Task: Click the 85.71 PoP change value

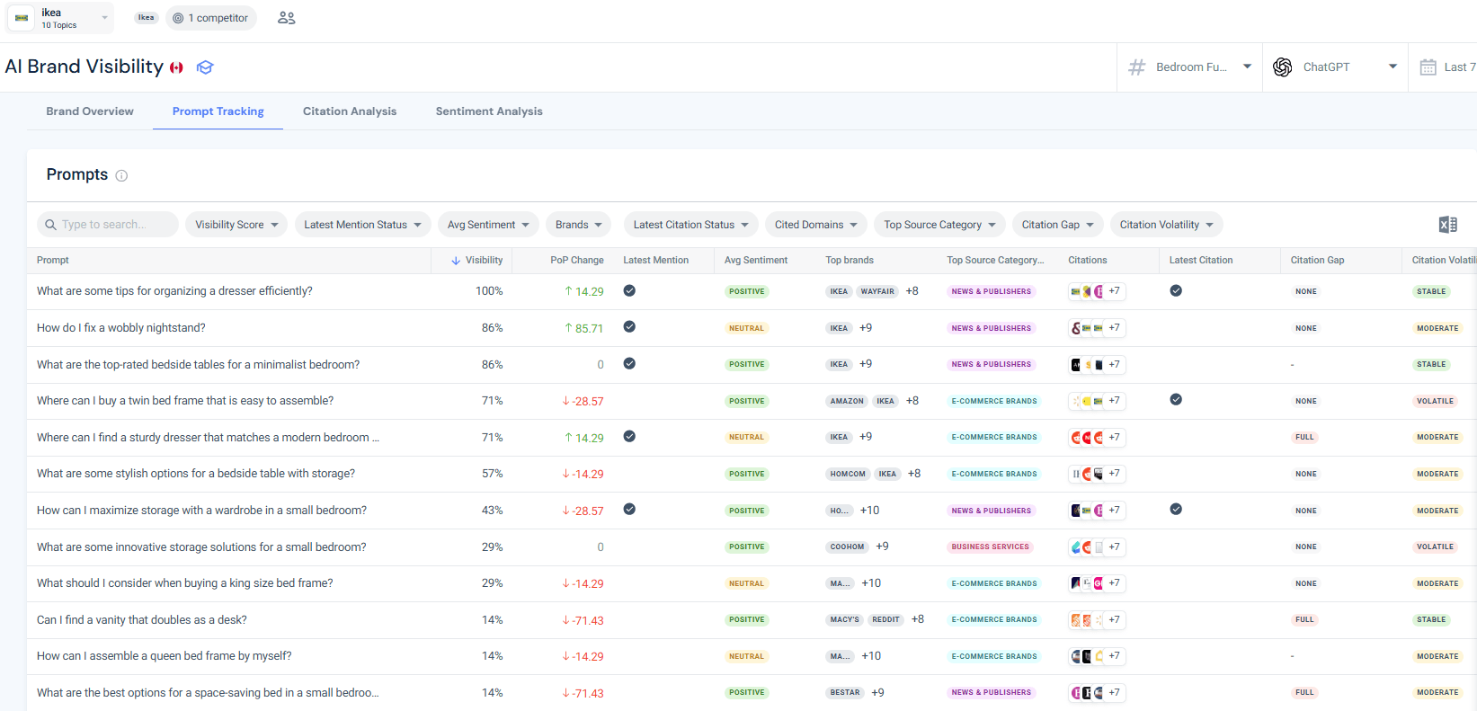Action: 583,329
